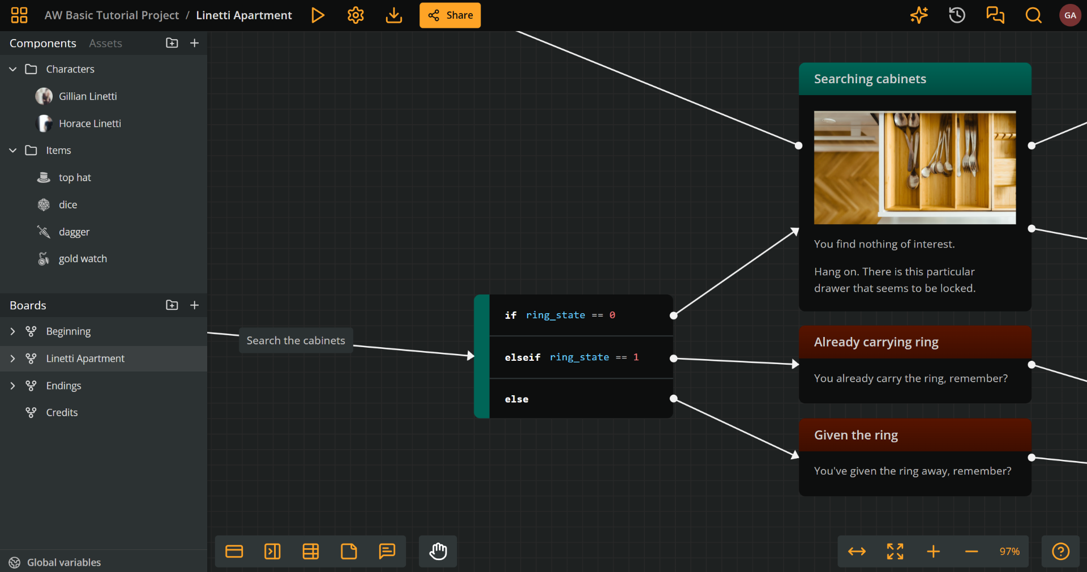1087x572 pixels.
Task: Select the if ring_state == 0 branch
Action: pos(581,315)
